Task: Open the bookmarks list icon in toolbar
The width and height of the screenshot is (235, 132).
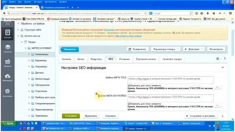Action: pyautogui.click(x=202, y=14)
